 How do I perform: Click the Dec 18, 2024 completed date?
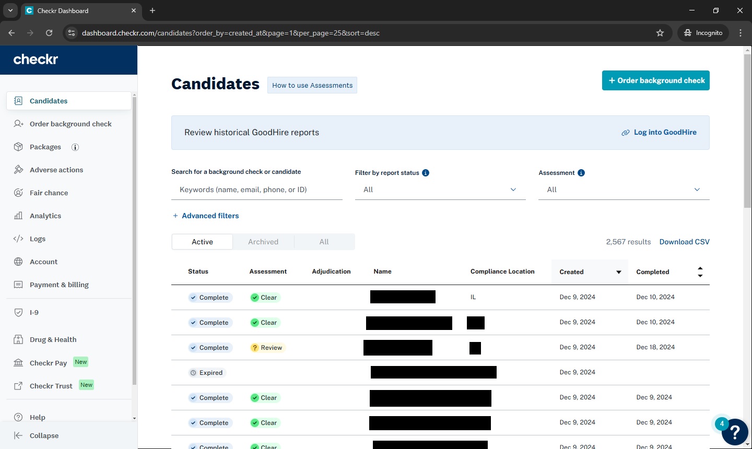655,347
